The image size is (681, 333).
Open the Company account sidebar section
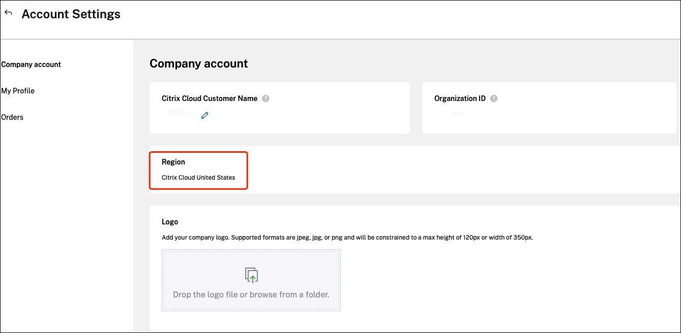point(31,64)
